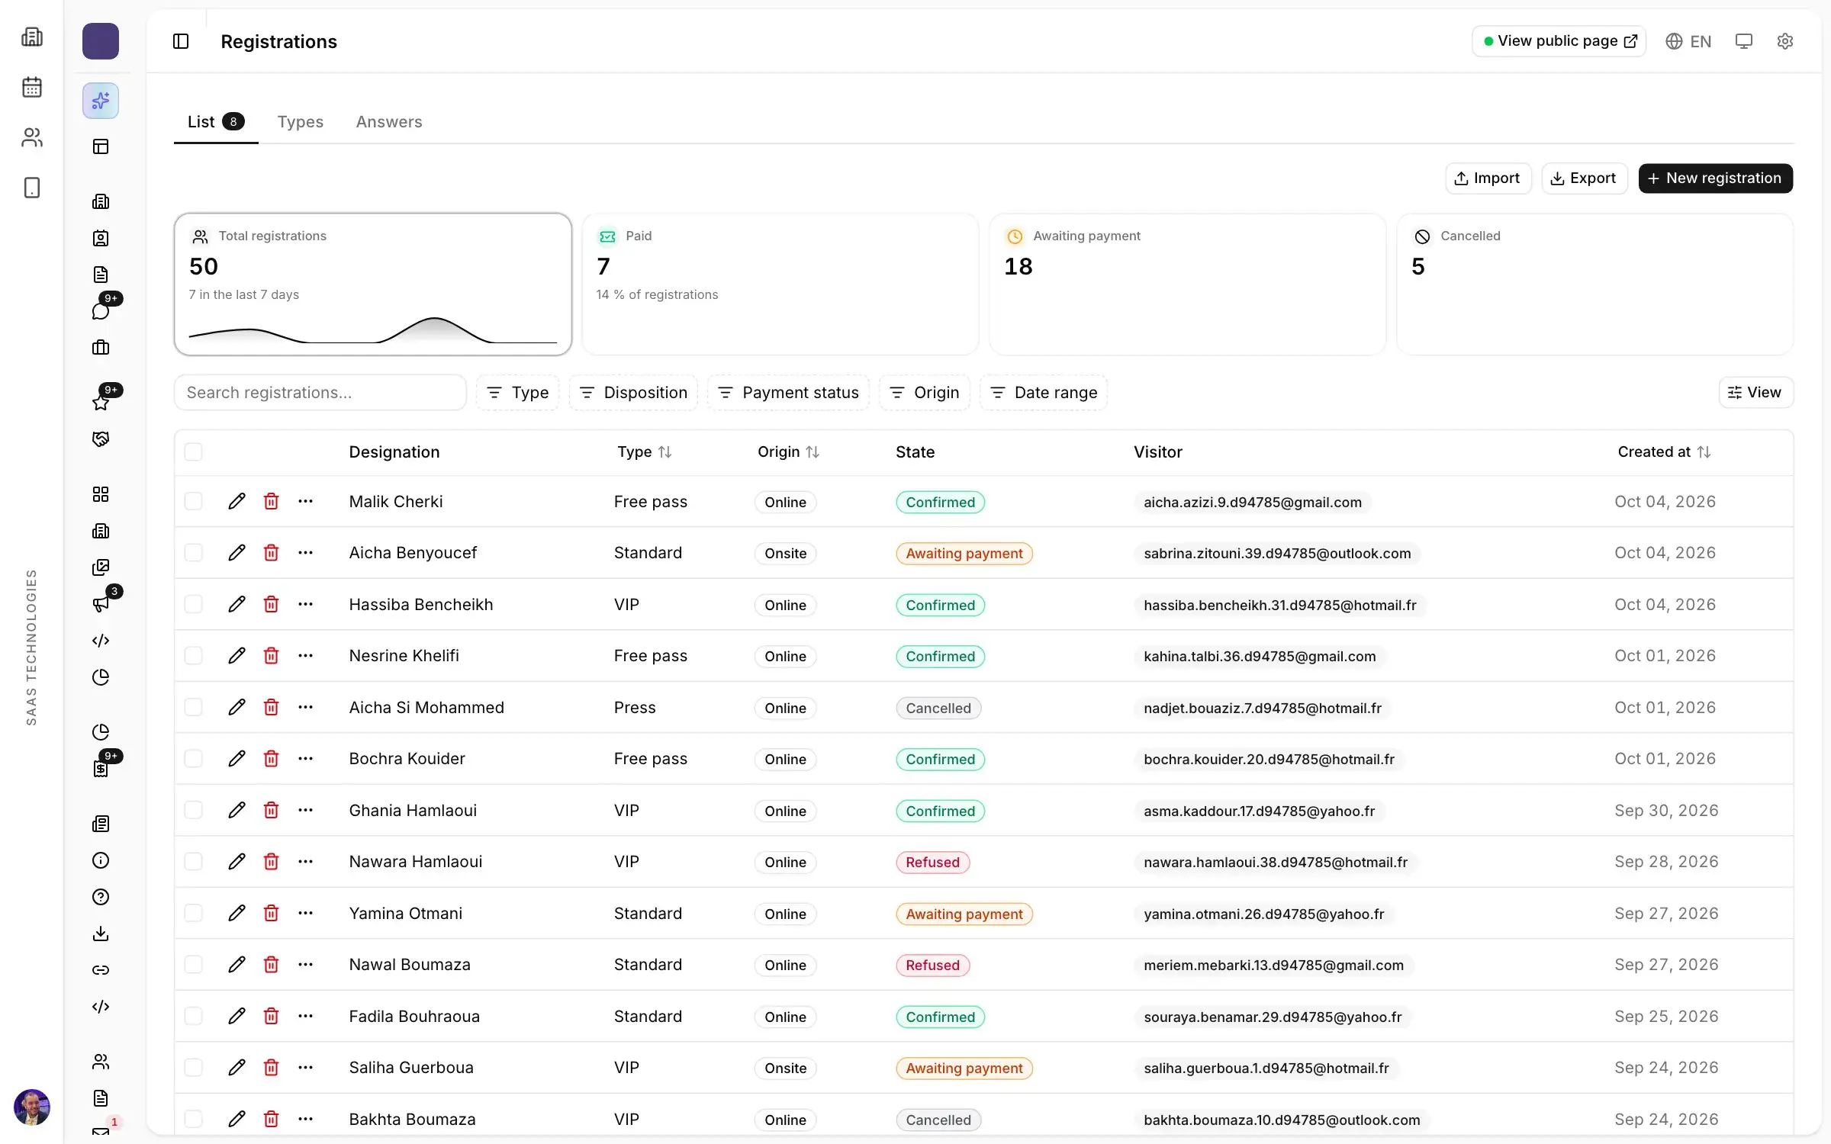Open the View public page link
This screenshot has height=1144, width=1831.
click(x=1559, y=41)
